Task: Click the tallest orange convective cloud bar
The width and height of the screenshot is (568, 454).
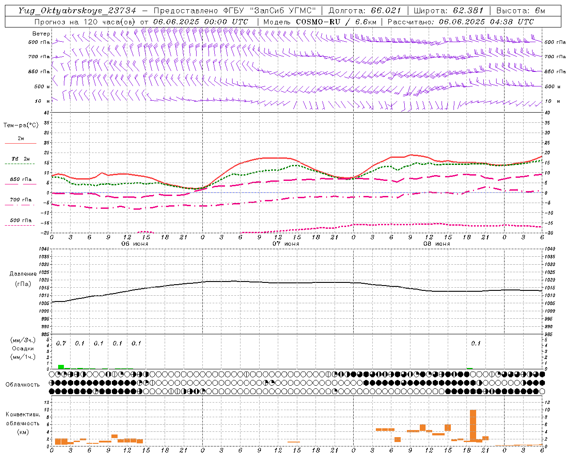Action: 473,426
